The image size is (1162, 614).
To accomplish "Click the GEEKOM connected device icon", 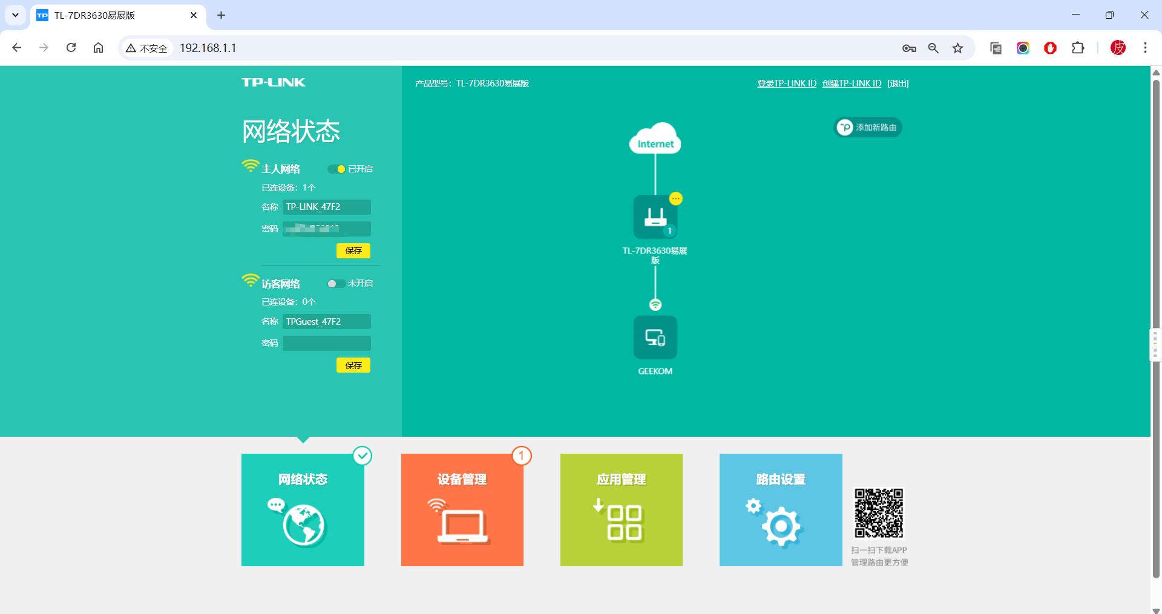I will coord(655,338).
